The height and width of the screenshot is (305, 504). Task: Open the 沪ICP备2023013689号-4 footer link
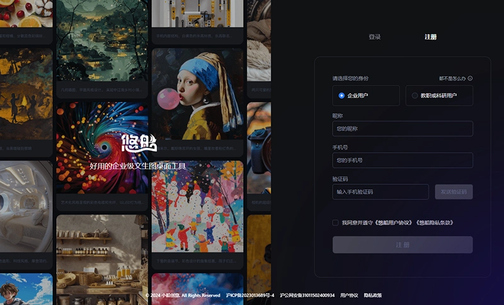point(250,295)
